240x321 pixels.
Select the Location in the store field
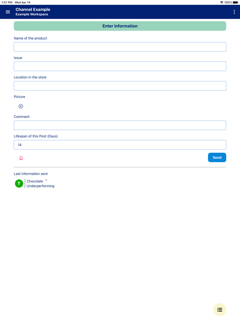pyautogui.click(x=120, y=86)
